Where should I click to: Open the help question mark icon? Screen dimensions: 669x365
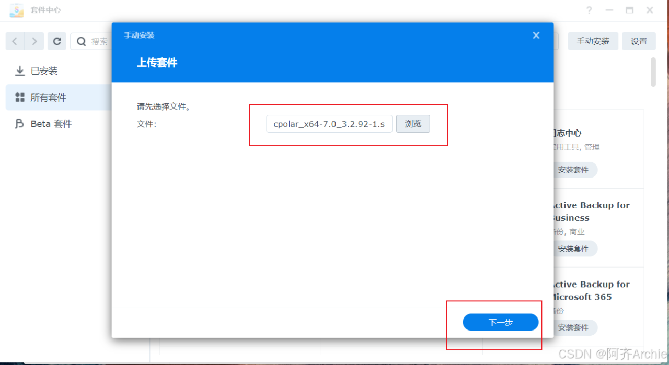pyautogui.click(x=589, y=10)
